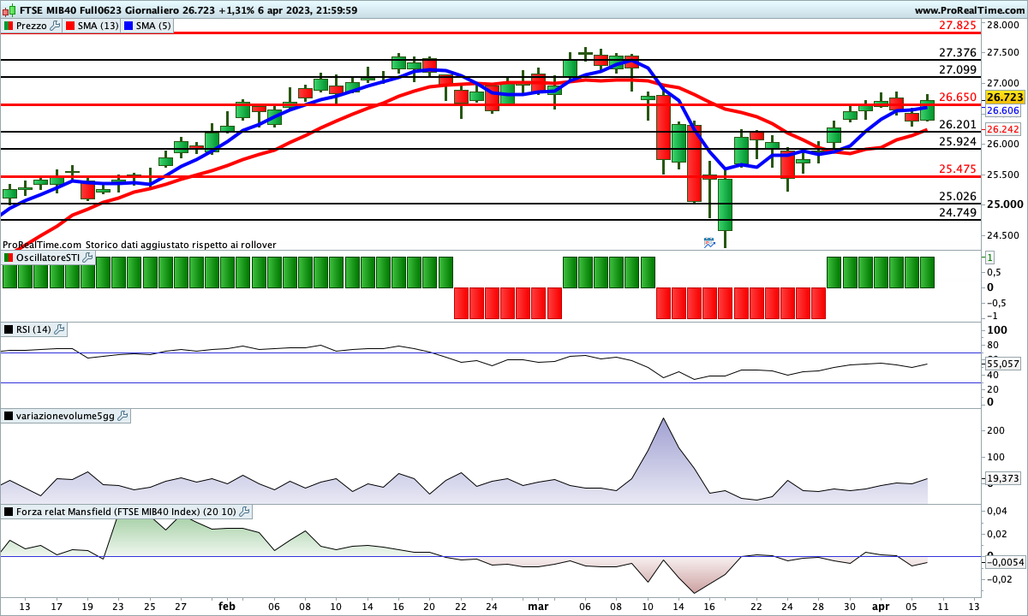
Task: Click the mar label on date axis
Action: tap(538, 607)
